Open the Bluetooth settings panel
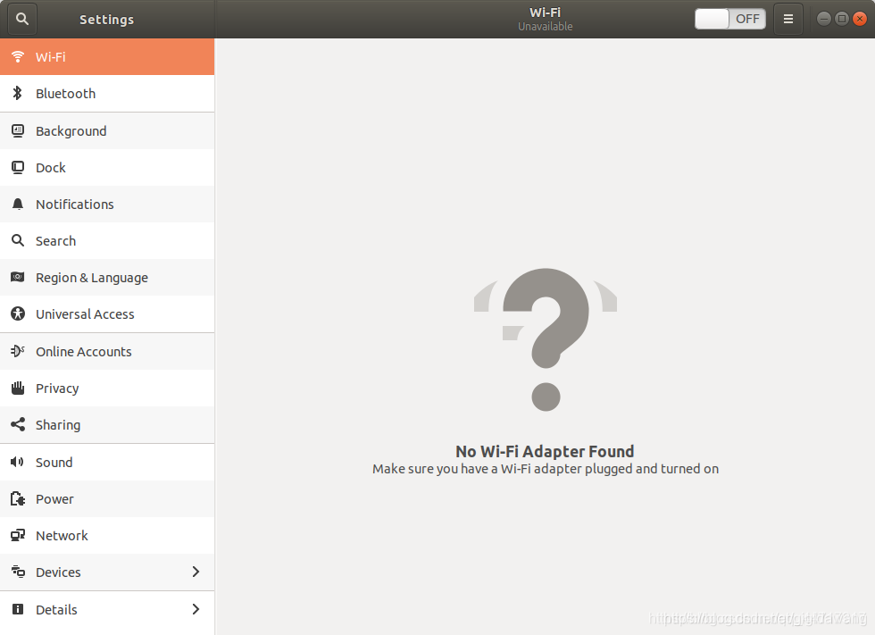This screenshot has height=635, width=875. [107, 94]
